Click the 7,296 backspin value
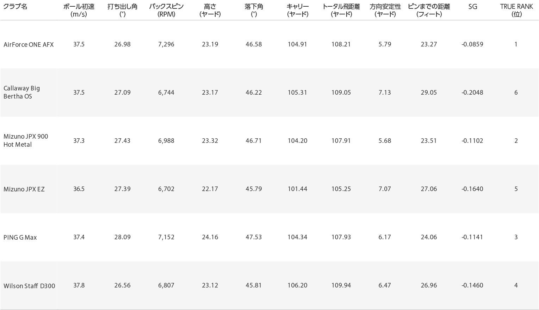The height and width of the screenshot is (310, 539). 166,44
